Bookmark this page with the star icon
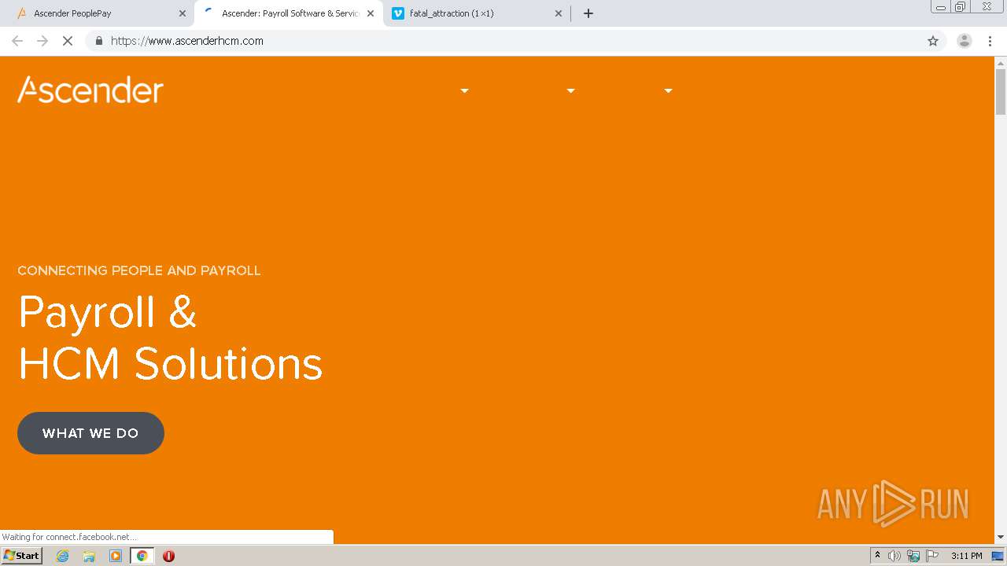 (933, 41)
